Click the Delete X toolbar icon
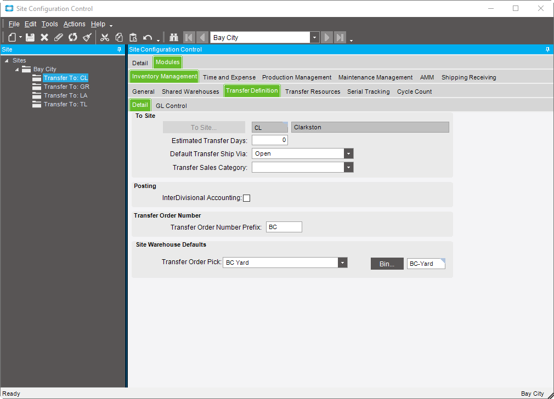 point(44,37)
